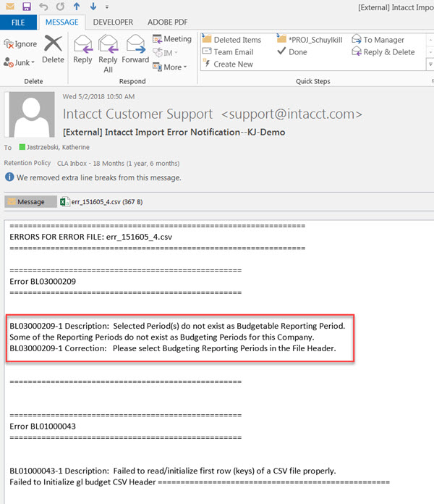Forward this message

pyautogui.click(x=135, y=49)
